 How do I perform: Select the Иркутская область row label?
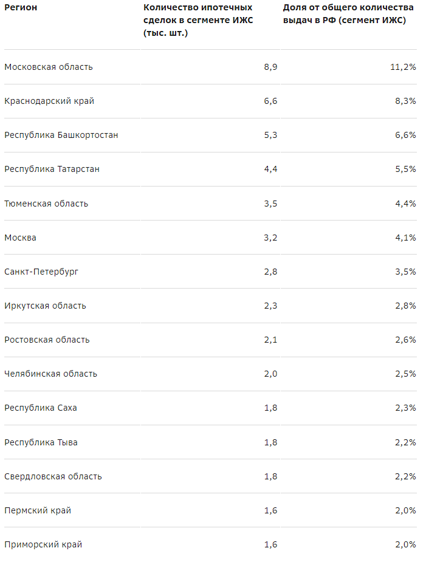pyautogui.click(x=45, y=306)
